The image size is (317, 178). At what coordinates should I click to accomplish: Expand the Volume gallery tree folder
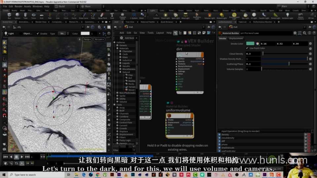click(118, 102)
